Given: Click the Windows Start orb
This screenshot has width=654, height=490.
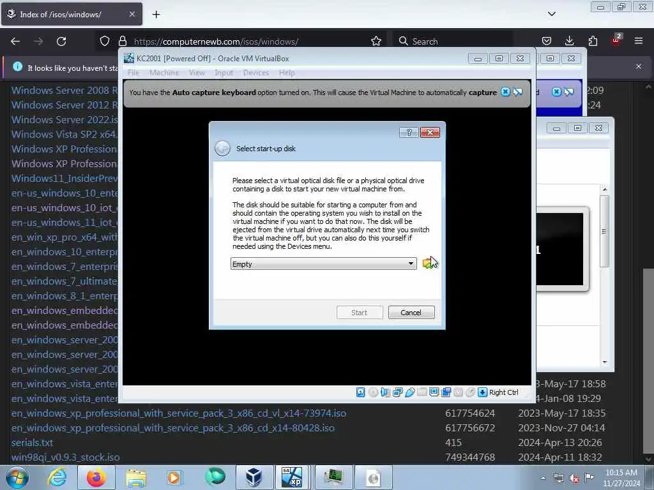Looking at the screenshot, I should 17,477.
